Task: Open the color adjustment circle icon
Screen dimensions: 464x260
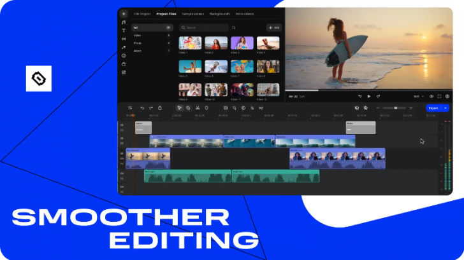Action: click(x=243, y=108)
